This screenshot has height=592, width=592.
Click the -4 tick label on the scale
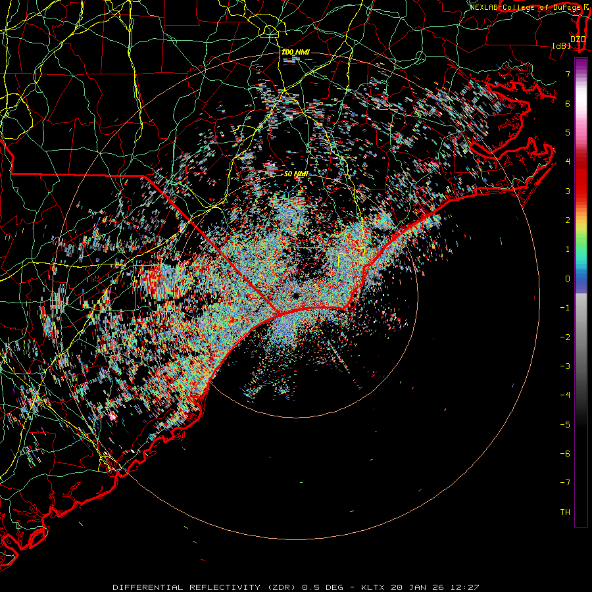point(565,395)
